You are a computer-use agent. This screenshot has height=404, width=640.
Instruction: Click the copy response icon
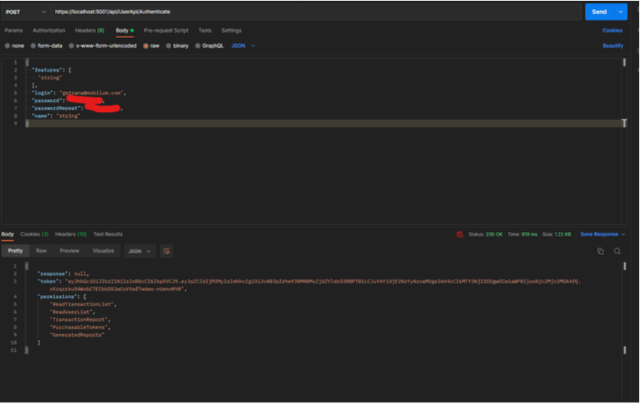pos(601,251)
